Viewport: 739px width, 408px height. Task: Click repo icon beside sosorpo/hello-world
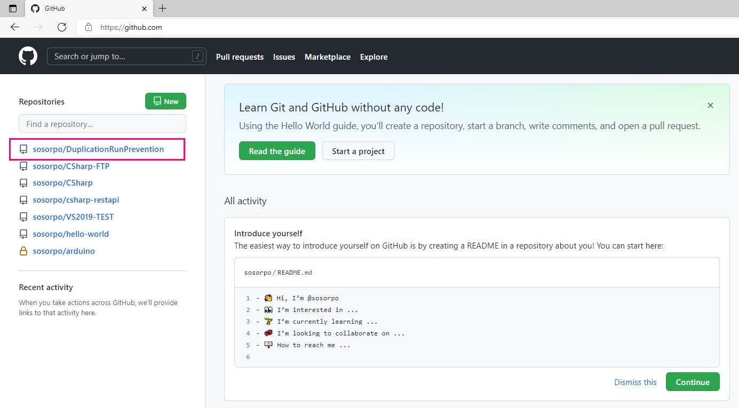[23, 234]
